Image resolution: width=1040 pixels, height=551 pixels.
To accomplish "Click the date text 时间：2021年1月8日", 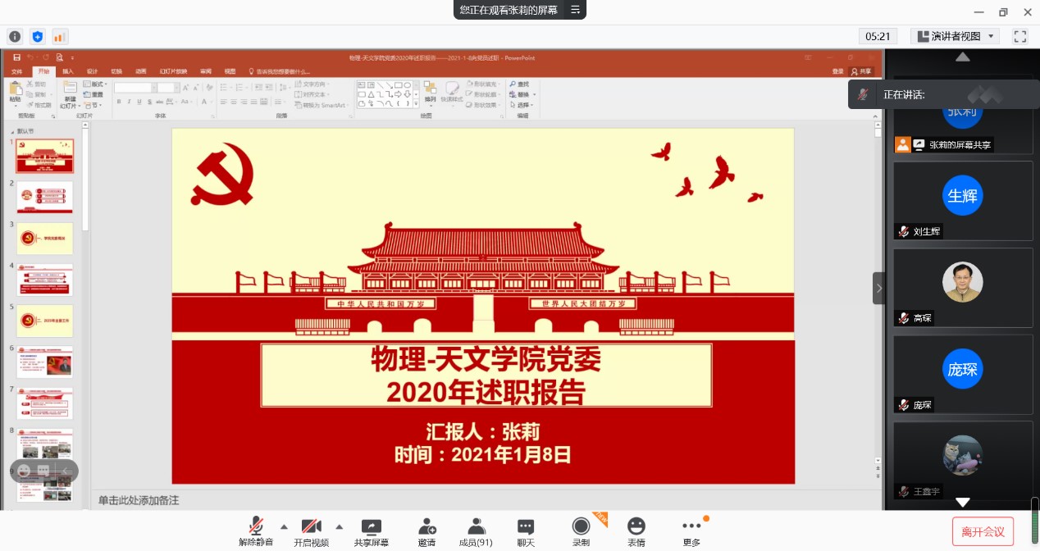I will click(483, 454).
